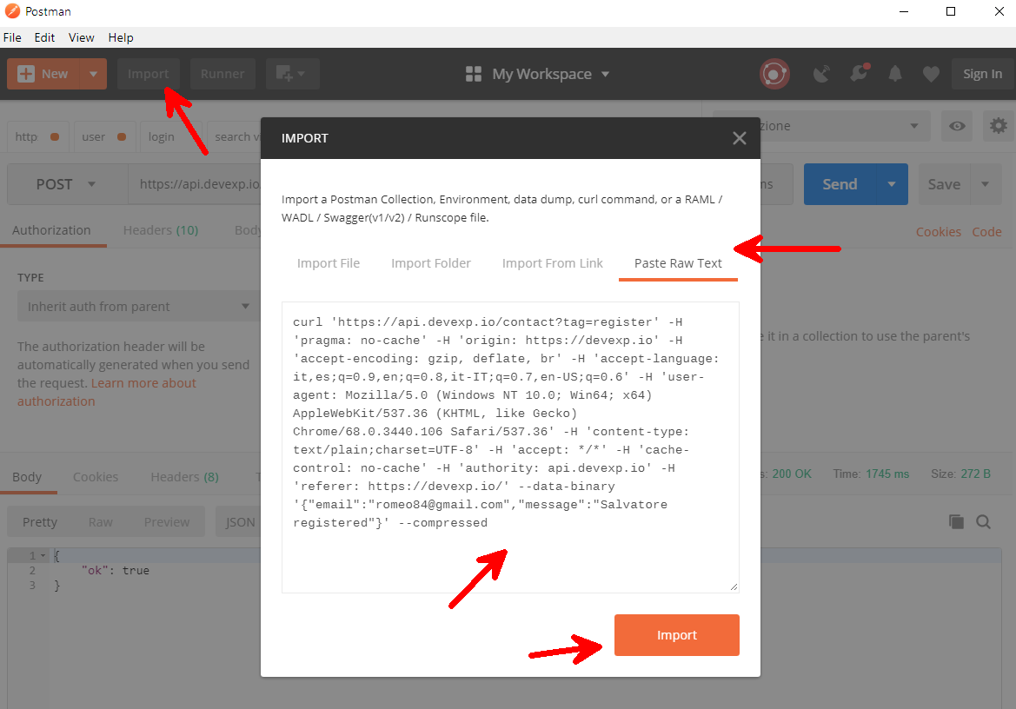Select the response Cookies tab

coord(96,476)
